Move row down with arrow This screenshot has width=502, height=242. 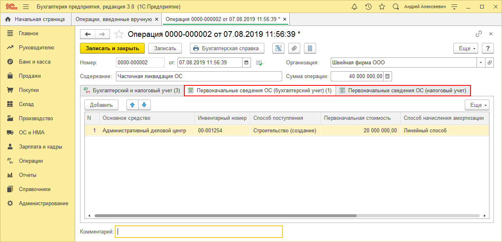pyautogui.click(x=144, y=105)
